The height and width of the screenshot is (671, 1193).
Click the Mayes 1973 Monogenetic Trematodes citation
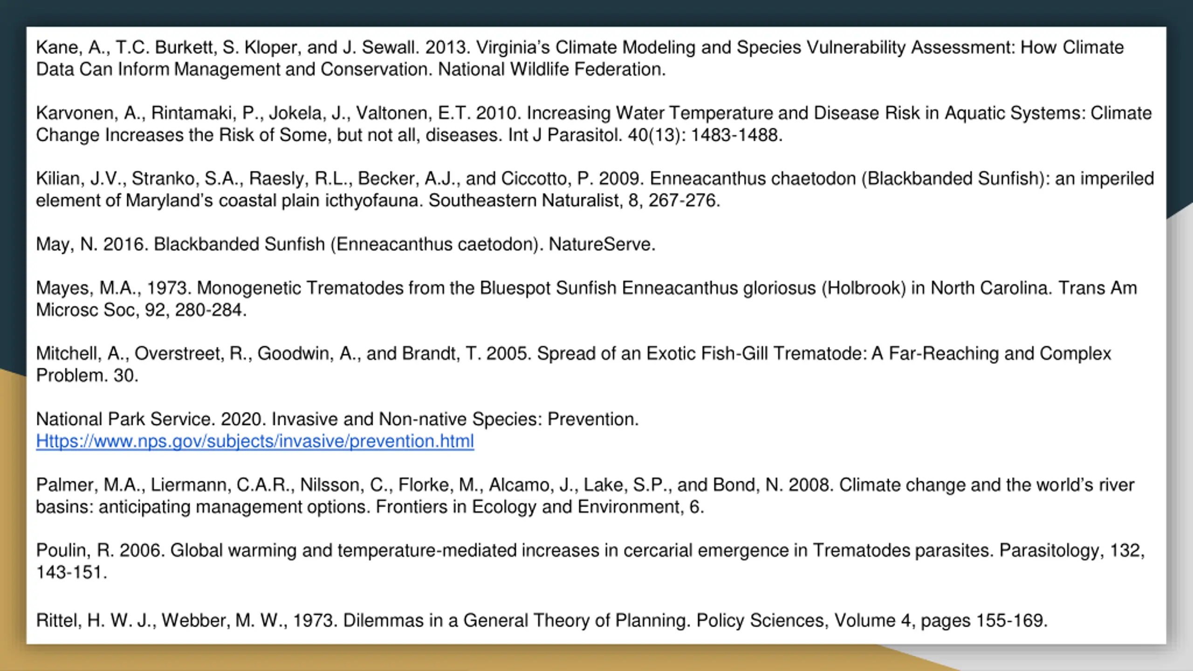pos(586,299)
